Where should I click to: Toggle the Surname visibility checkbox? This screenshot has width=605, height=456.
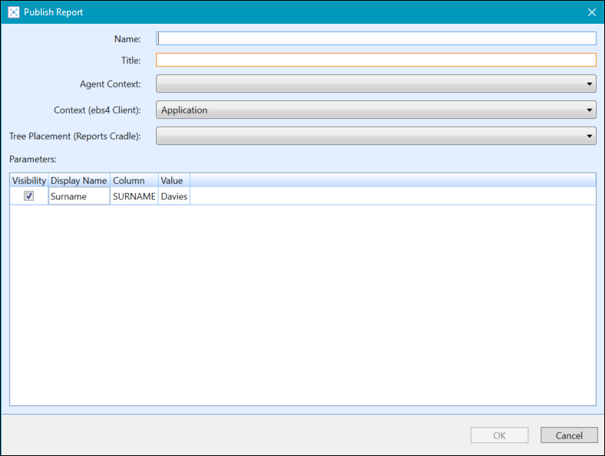pyautogui.click(x=29, y=196)
